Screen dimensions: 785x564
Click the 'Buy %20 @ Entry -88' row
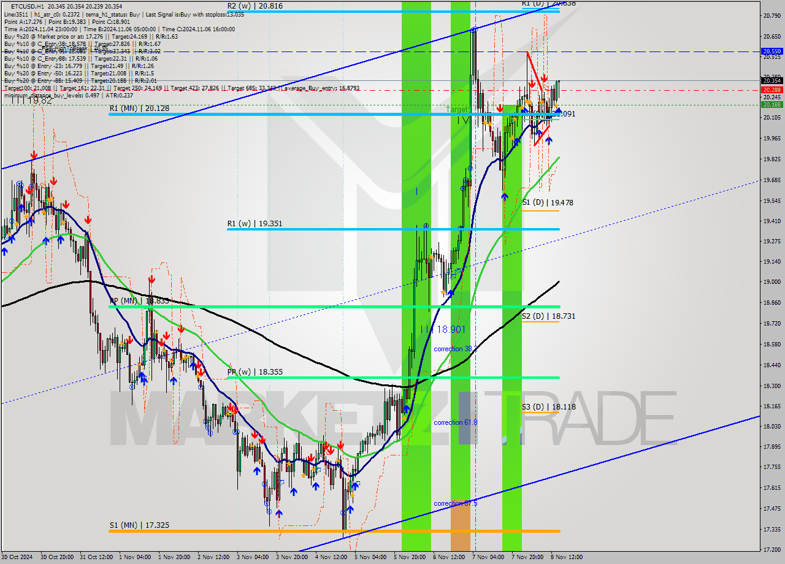(x=80, y=80)
